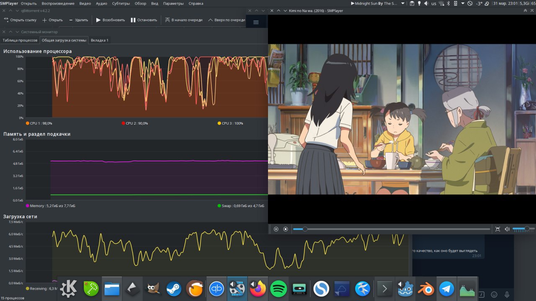Open the Wi-Fi network tray icon
This screenshot has width=536, height=301.
[x=441, y=3]
